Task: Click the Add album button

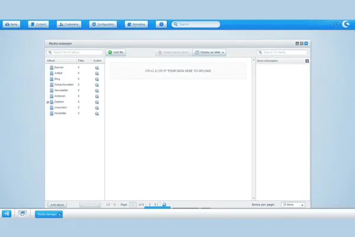Action: (58, 204)
